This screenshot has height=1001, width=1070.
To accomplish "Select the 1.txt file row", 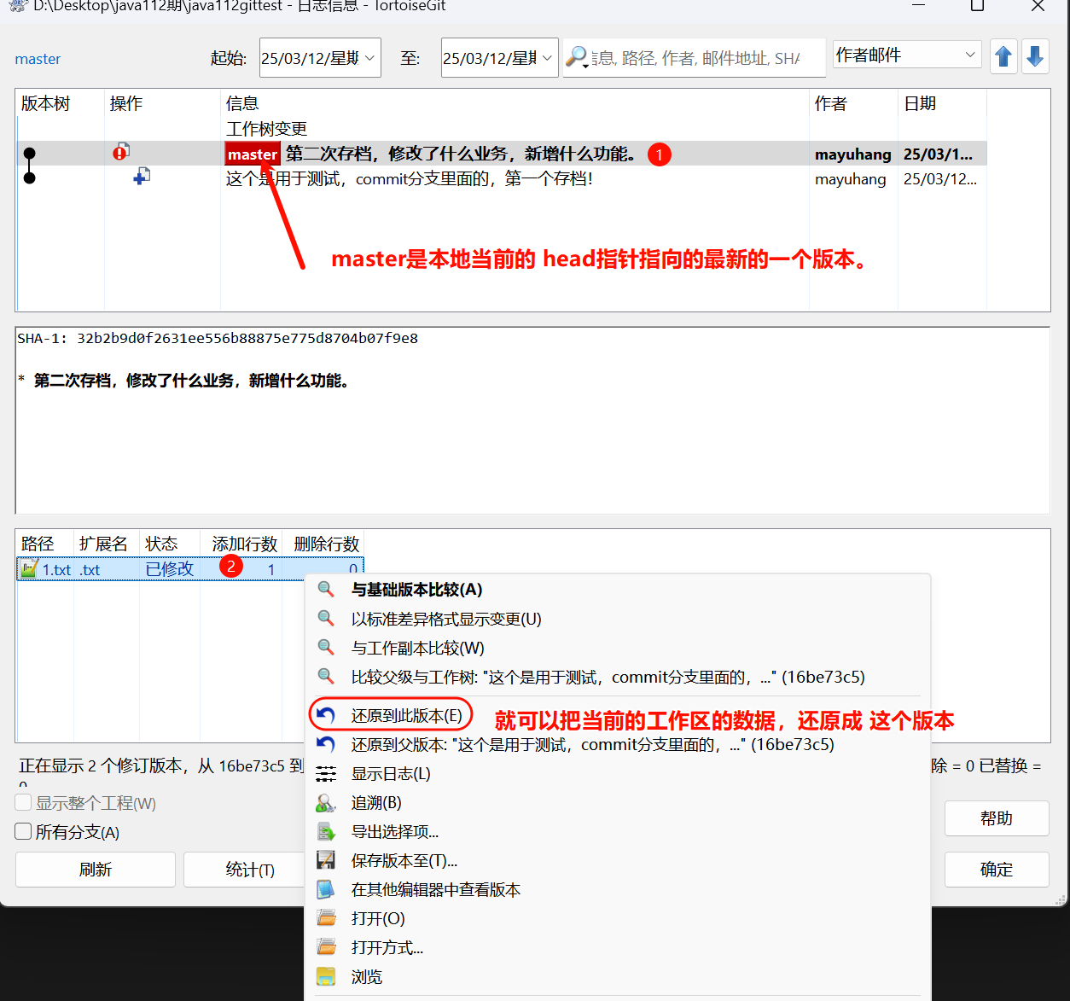I will 57,569.
